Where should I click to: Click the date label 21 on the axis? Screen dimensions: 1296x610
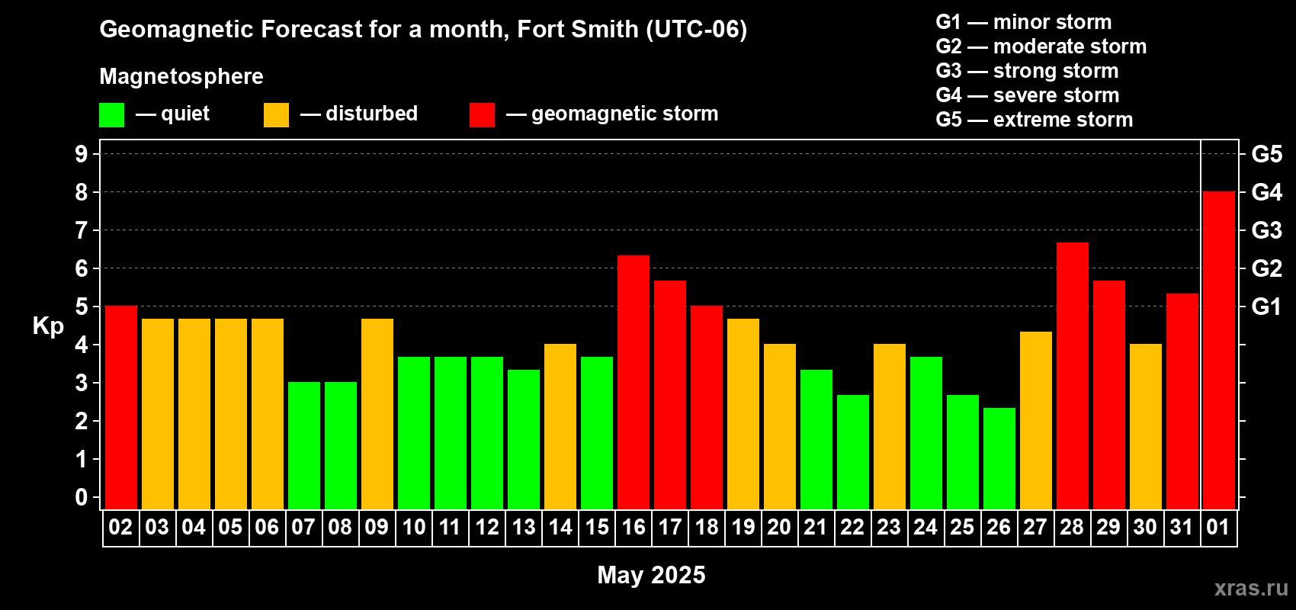816,527
